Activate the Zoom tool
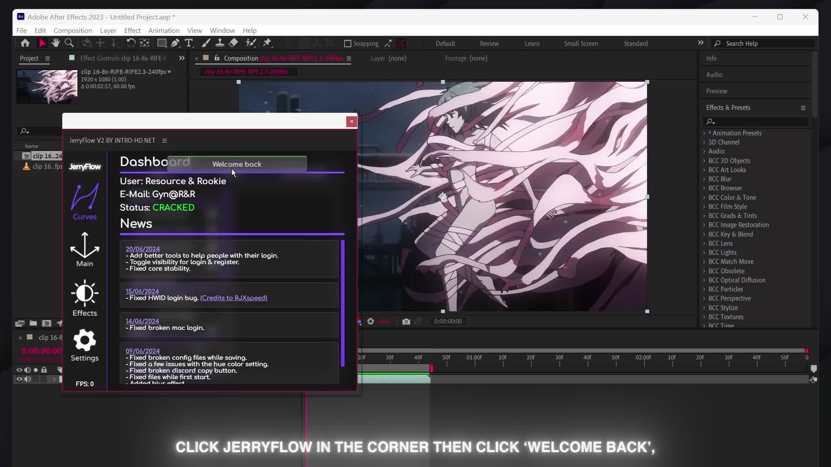Screen dimensions: 831x467 [x=69, y=43]
